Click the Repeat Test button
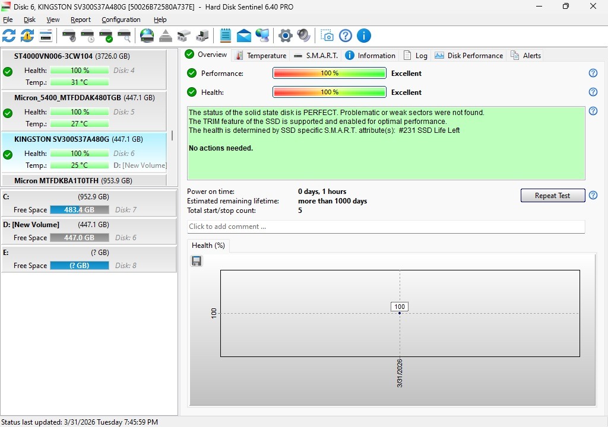 click(553, 196)
